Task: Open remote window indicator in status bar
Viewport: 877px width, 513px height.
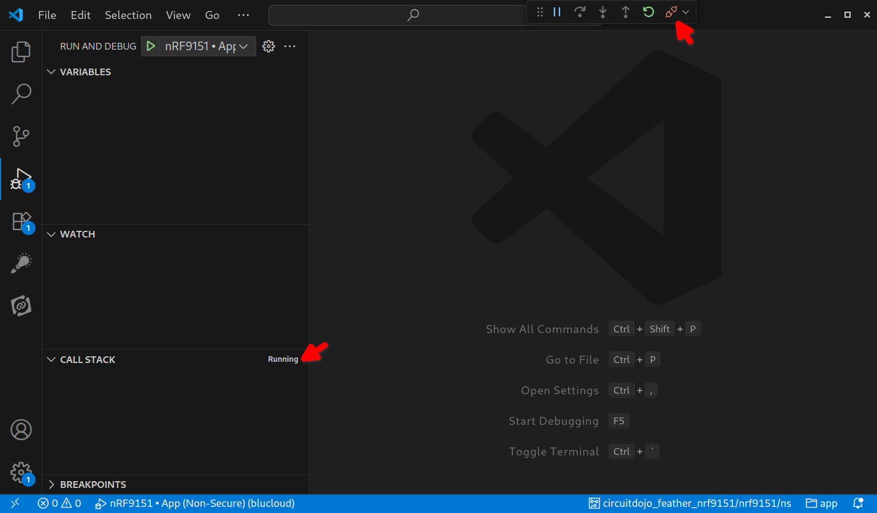Action: click(15, 503)
